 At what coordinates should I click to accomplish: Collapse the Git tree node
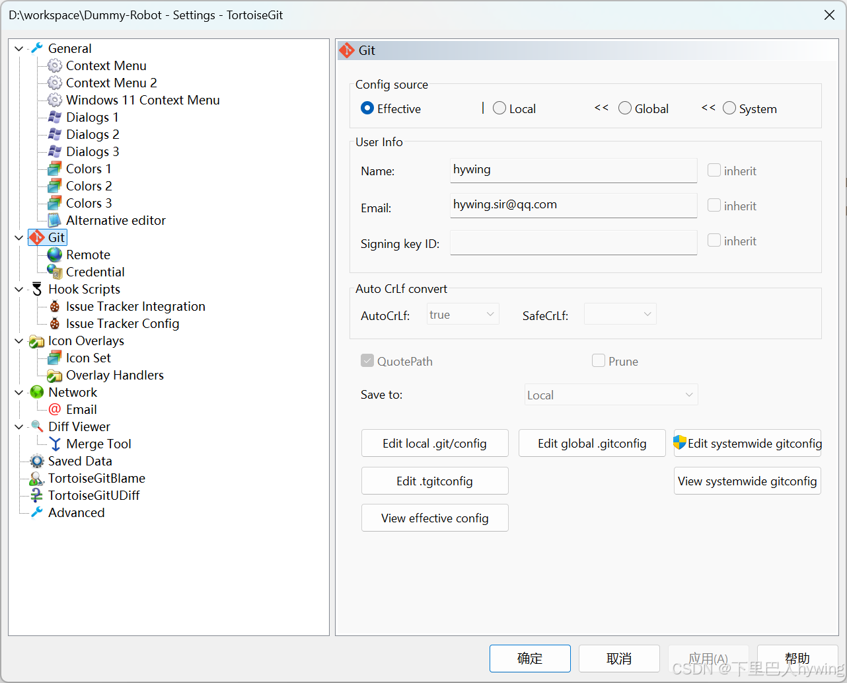[x=19, y=237]
